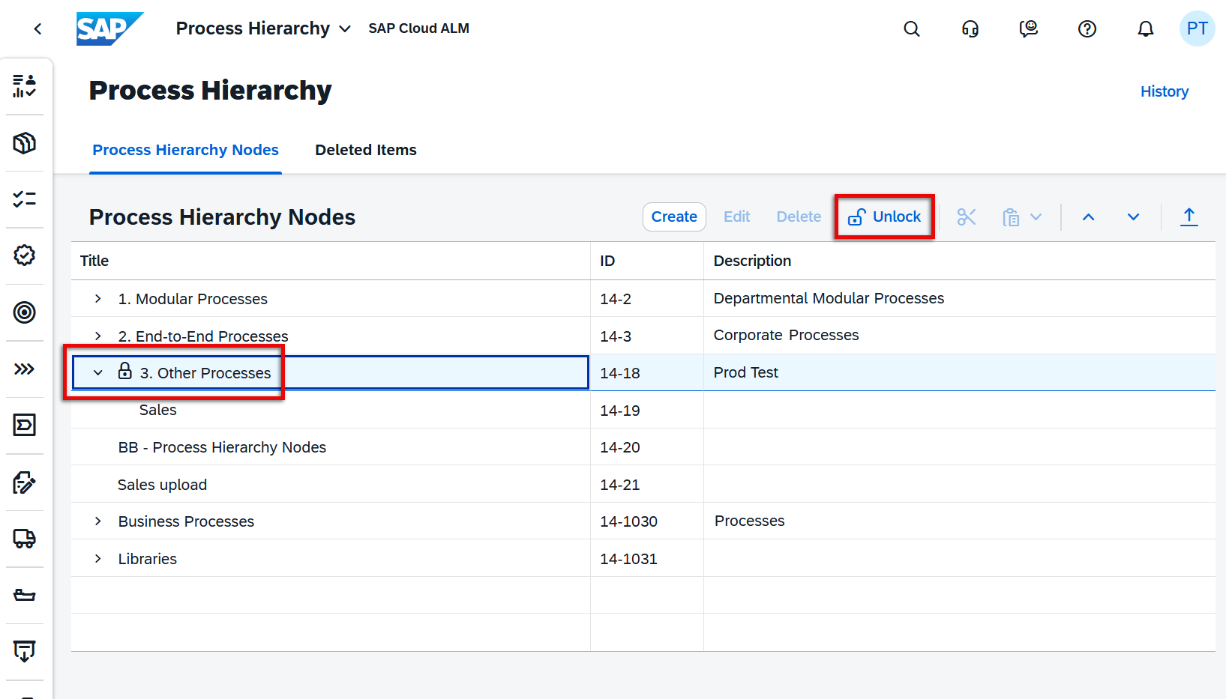Open the sidebar target circles icon
The width and height of the screenshot is (1226, 699).
point(25,312)
